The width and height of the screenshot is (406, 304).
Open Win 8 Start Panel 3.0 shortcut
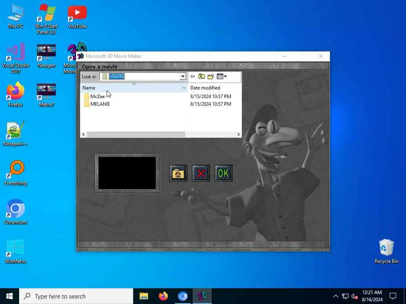tap(46, 19)
